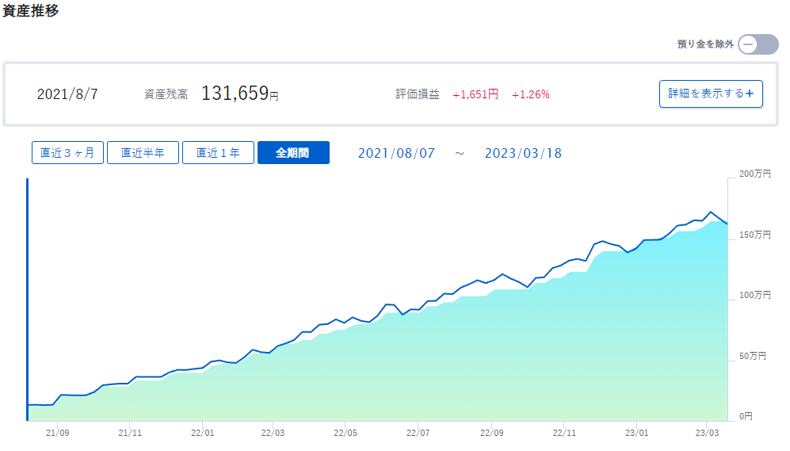Viewport: 790px width, 451px height.
Task: Select the 全期間 period button
Action: (293, 153)
